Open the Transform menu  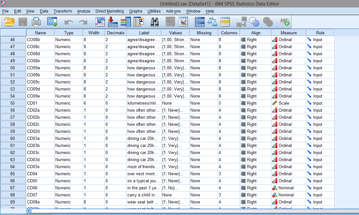(x=63, y=11)
